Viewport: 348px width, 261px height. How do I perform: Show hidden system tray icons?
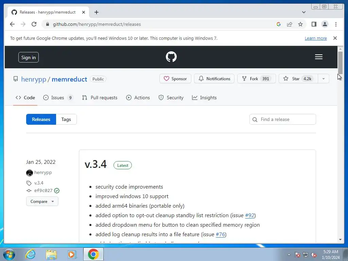point(289,255)
